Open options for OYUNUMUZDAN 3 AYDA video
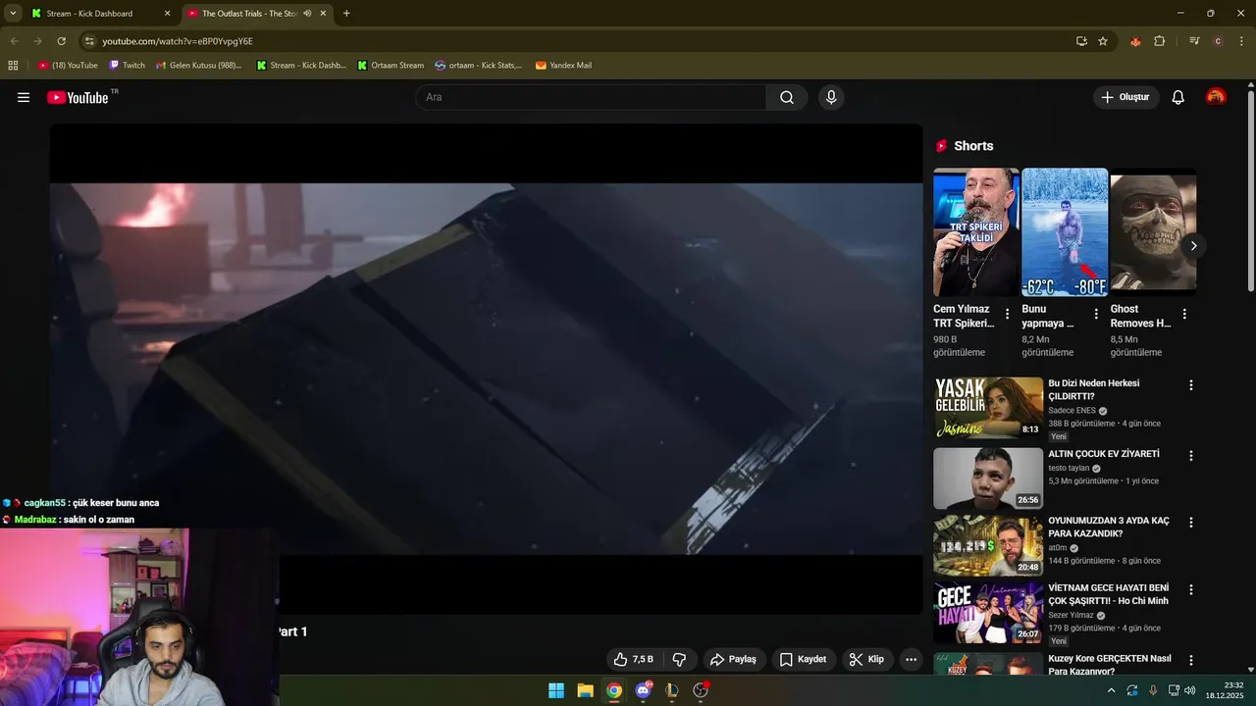 point(1191,523)
